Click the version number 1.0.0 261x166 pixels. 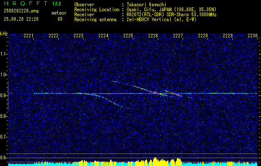(56, 4)
